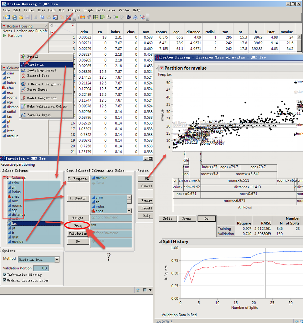This screenshot has height=323, width=303.
Task: Click the Fit Y by X icon
Action: pyautogui.click(x=109, y=17)
